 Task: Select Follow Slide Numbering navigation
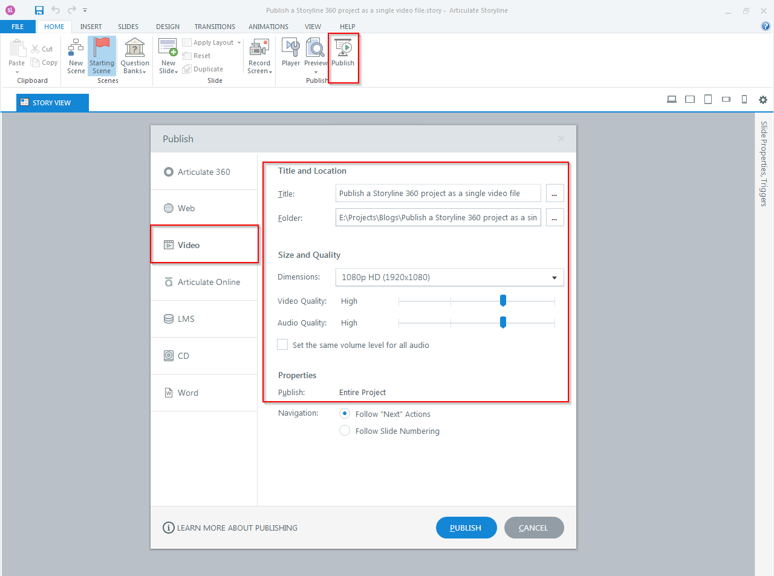[345, 431]
